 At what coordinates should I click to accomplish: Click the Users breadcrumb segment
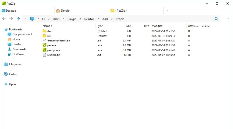tap(56, 19)
